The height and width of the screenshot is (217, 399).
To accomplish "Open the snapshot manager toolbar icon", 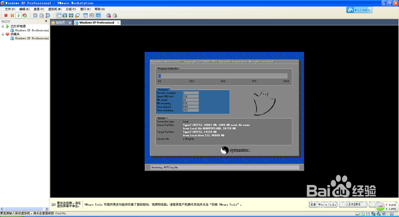I will 48,15.
